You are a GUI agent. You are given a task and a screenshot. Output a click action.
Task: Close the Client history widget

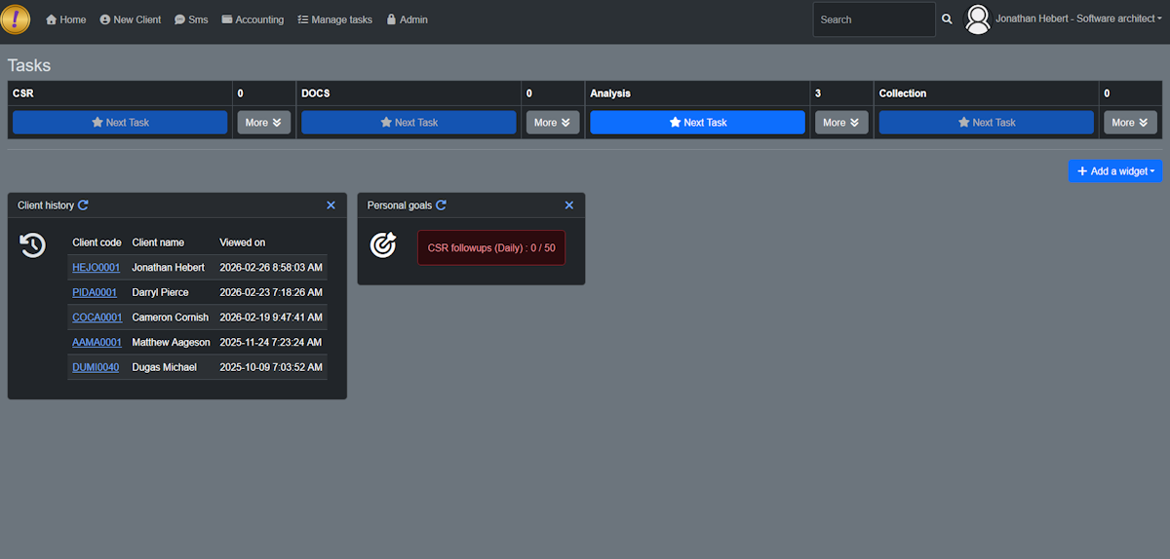331,205
